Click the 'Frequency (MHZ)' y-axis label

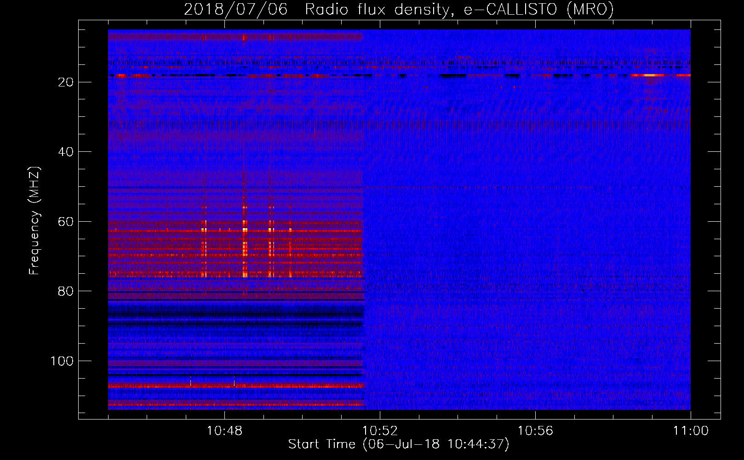34,221
